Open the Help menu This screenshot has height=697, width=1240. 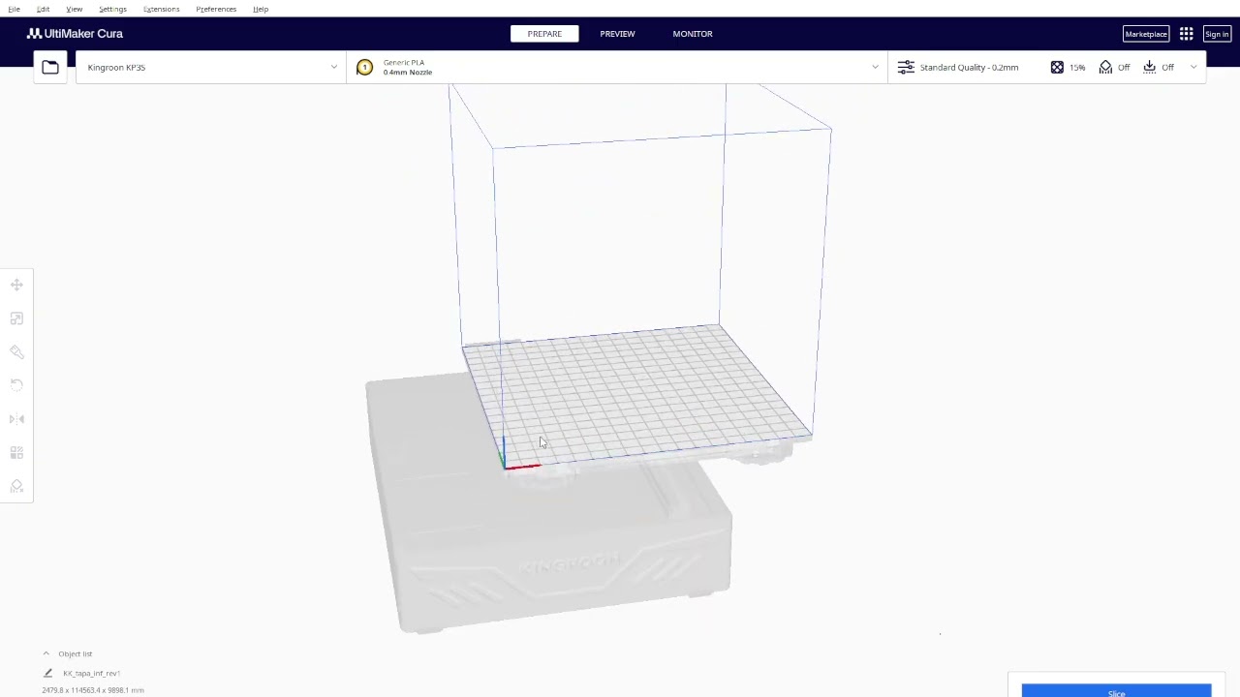(x=261, y=9)
